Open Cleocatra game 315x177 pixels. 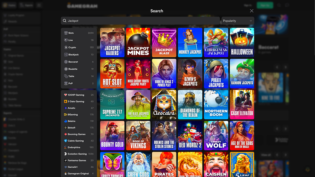[164, 105]
